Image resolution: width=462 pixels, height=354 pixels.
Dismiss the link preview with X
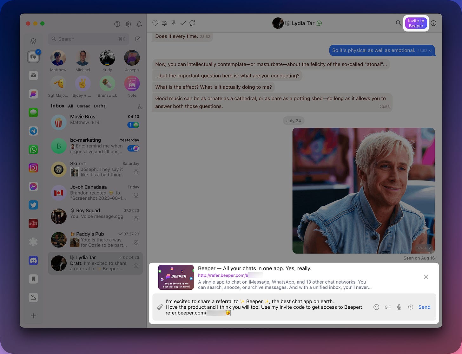tap(426, 277)
